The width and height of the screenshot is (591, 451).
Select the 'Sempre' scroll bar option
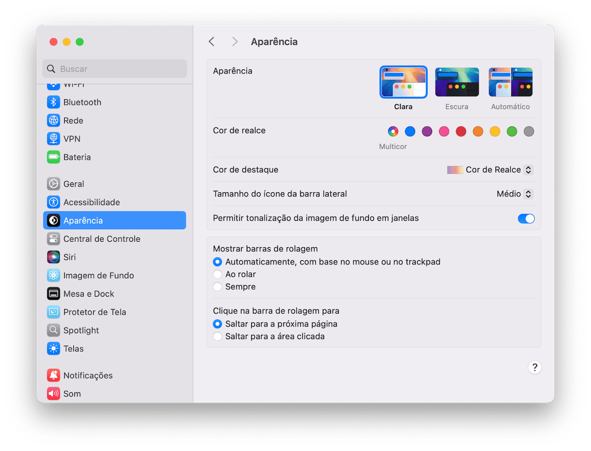tap(217, 287)
